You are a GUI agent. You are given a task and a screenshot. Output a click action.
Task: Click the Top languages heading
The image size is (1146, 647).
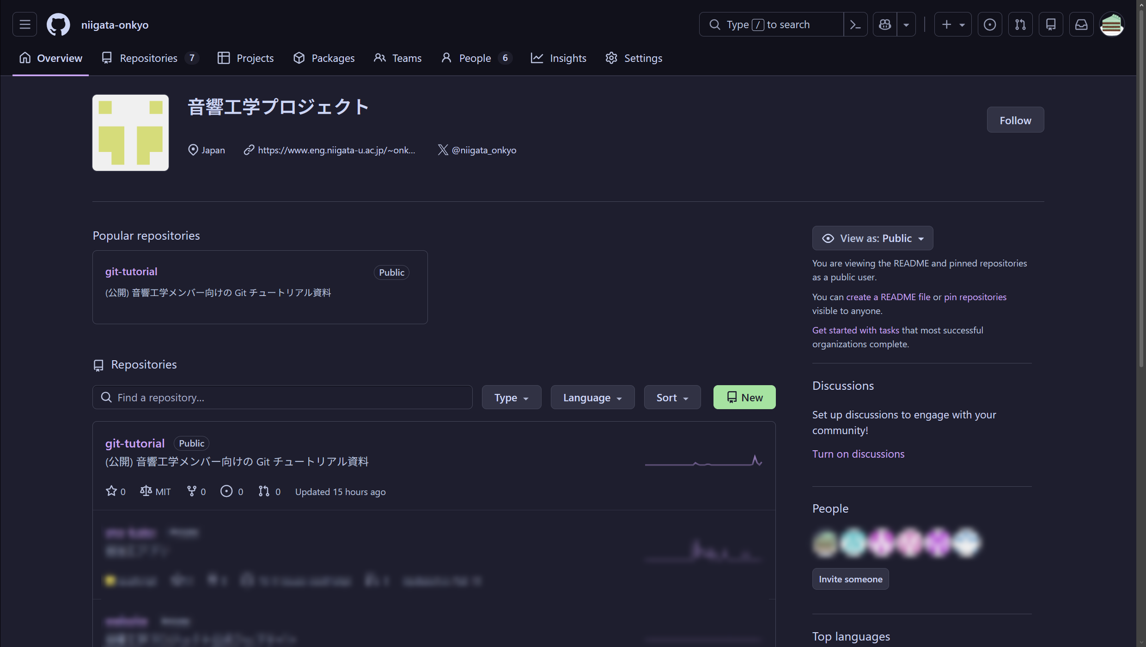[x=851, y=636]
